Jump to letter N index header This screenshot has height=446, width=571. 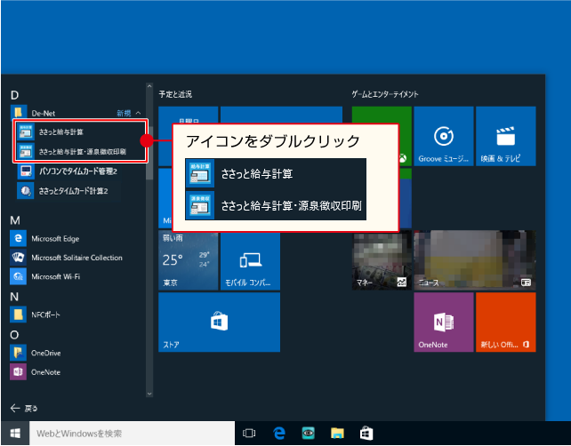[x=14, y=297]
